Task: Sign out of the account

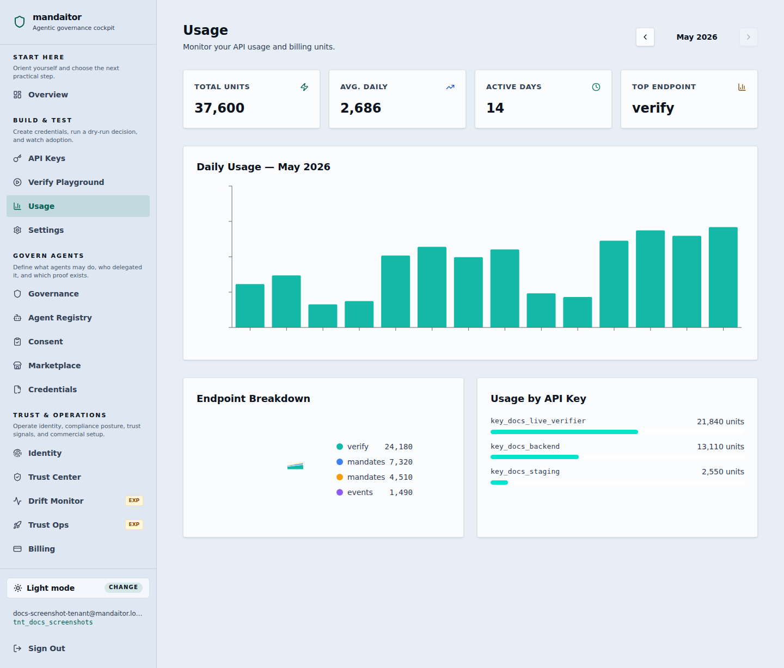Action: (78, 648)
